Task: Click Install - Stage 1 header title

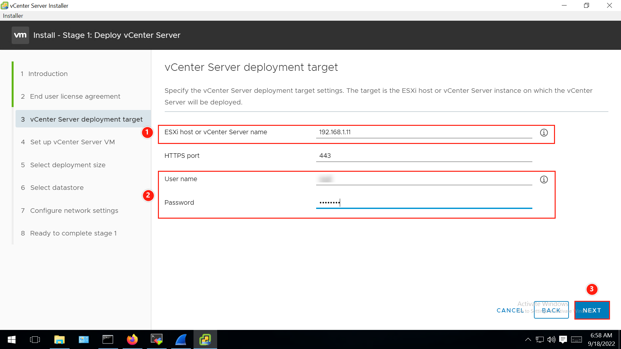Action: click(x=107, y=35)
